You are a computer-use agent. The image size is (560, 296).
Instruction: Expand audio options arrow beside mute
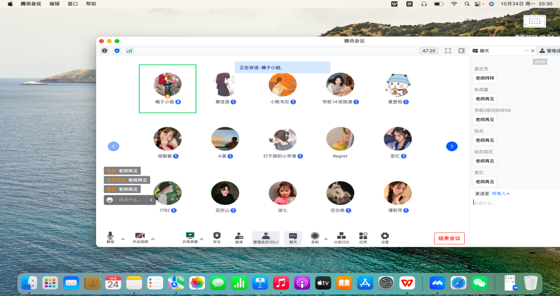tap(123, 239)
